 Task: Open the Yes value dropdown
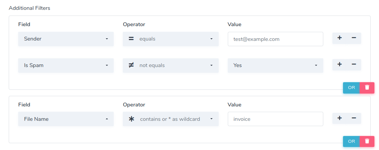click(275, 66)
